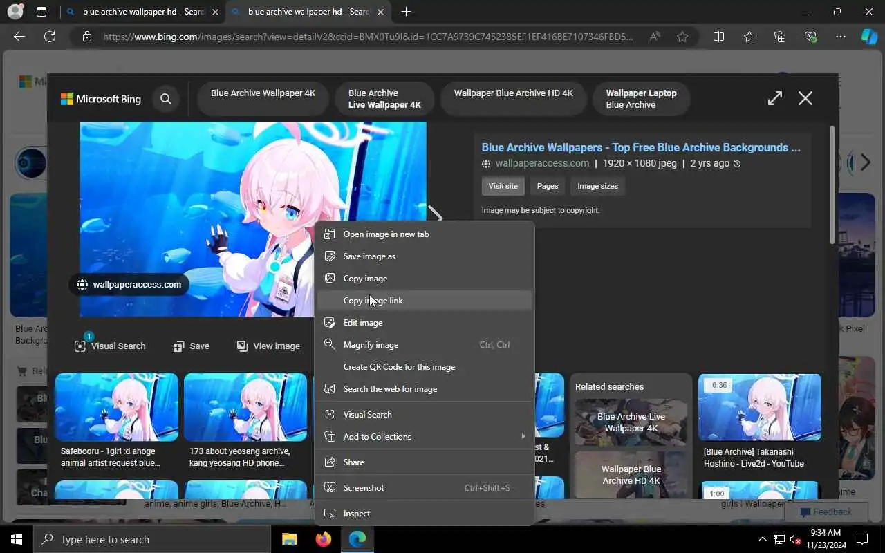Click the Bing search magnifier icon
Viewport: 885px width, 553px height.
[x=166, y=99]
